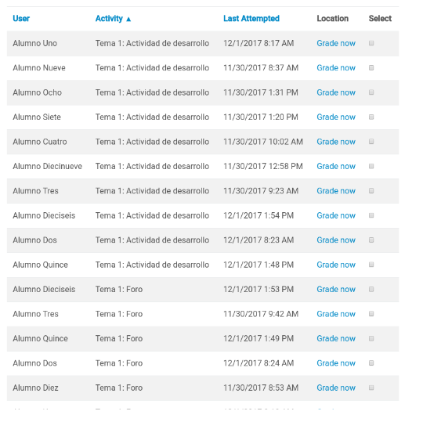Click the Activity sort arrow icon
The image size is (423, 422).
(128, 19)
